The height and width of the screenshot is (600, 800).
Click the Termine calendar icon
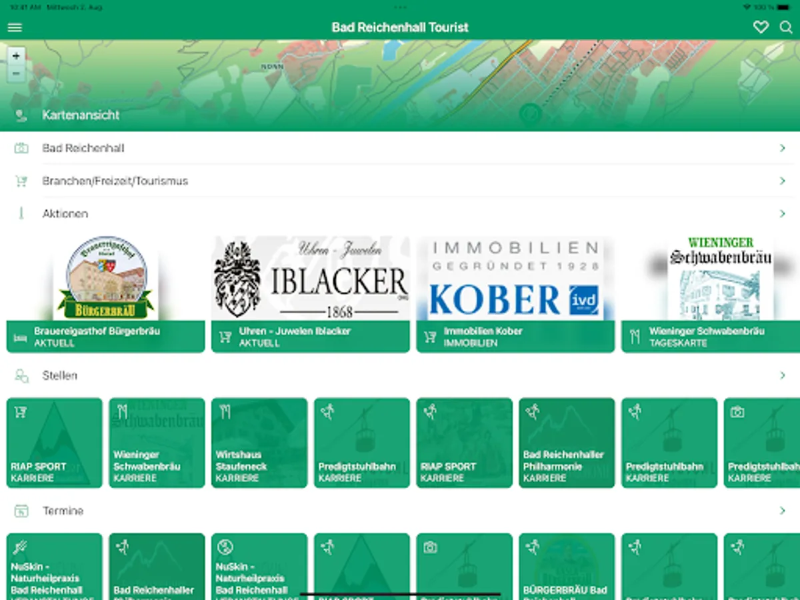pos(21,511)
